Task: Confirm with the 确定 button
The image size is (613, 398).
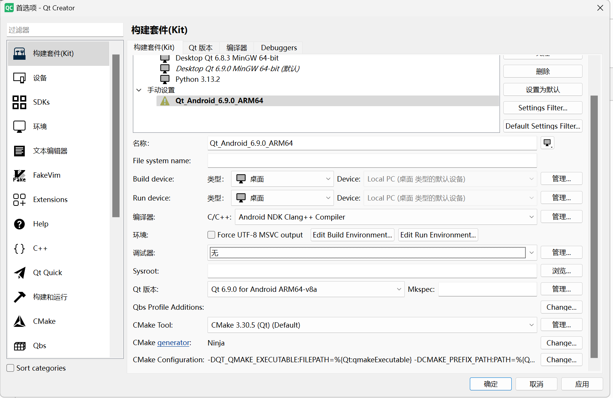Action: pyautogui.click(x=491, y=384)
